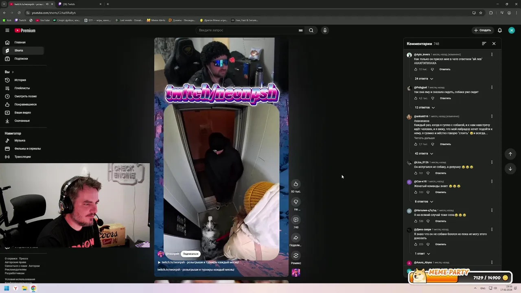Start voice search with the microphone icon
Viewport: 521px width, 293px height.
[x=325, y=30]
